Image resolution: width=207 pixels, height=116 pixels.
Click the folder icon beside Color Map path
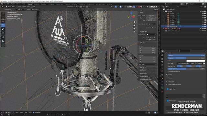click(x=204, y=63)
